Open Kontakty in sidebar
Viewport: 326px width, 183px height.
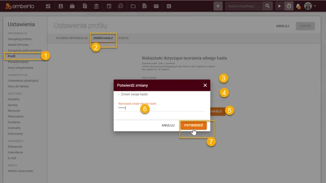14,99
